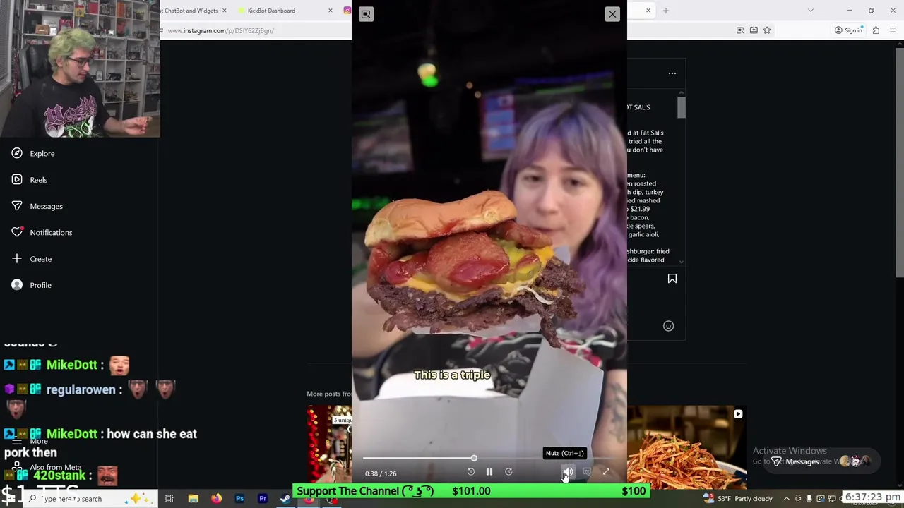The width and height of the screenshot is (904, 508).
Task: Close the ChatBot and Widgets tab
Action: tap(225, 11)
